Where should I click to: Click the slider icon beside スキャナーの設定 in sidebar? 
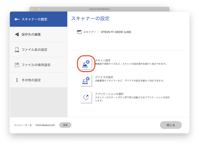tap(17, 19)
